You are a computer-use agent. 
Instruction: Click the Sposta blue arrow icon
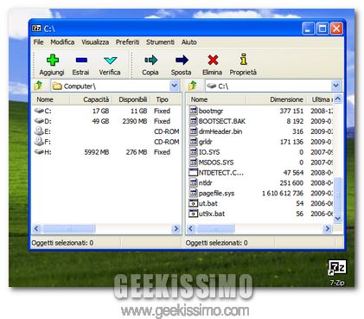182,60
